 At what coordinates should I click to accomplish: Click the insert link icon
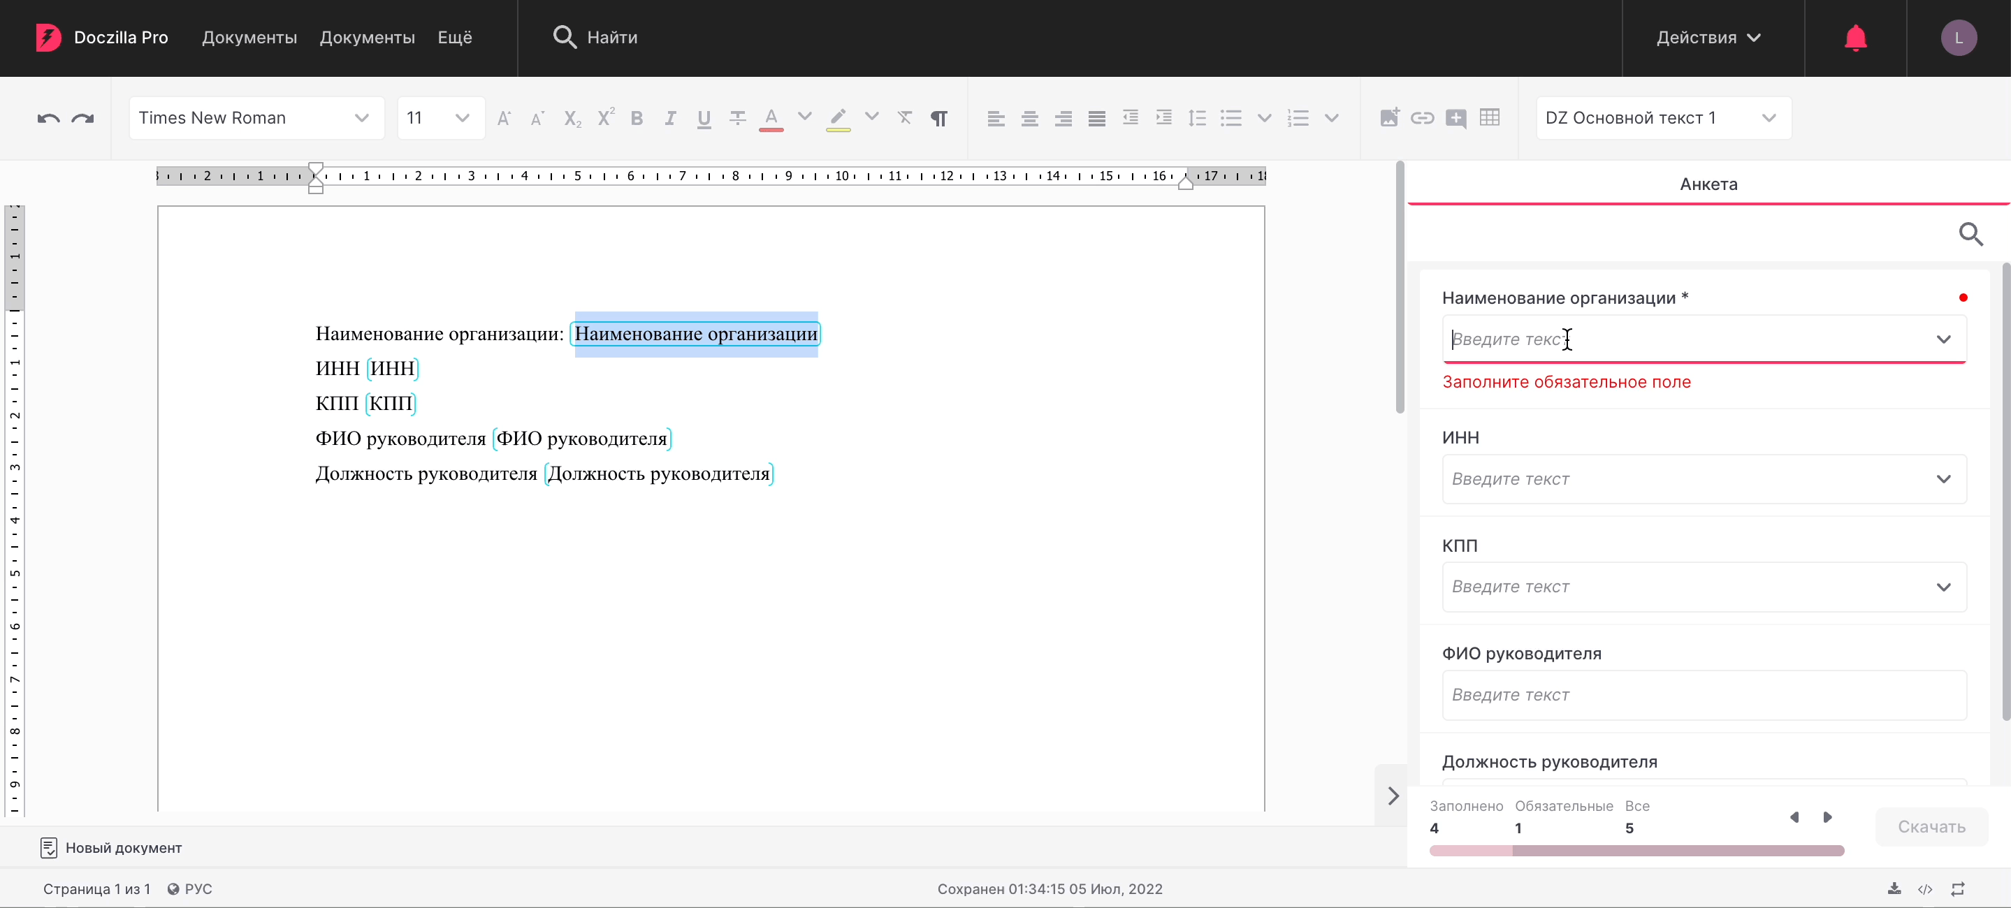[1423, 118]
